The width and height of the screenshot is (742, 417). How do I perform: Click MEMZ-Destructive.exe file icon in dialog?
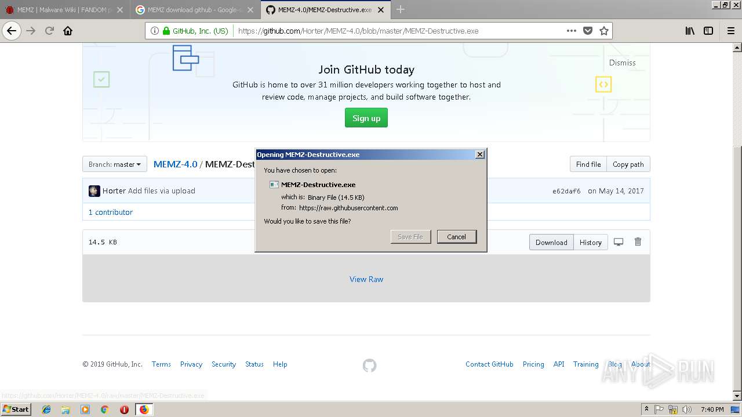point(274,185)
